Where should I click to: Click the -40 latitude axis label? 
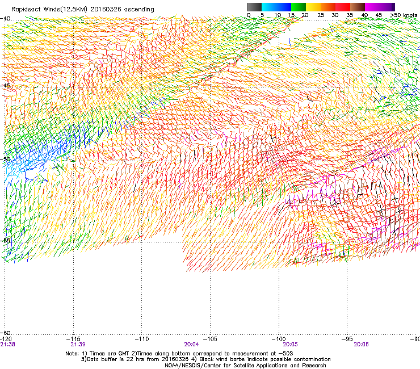coord(5,19)
